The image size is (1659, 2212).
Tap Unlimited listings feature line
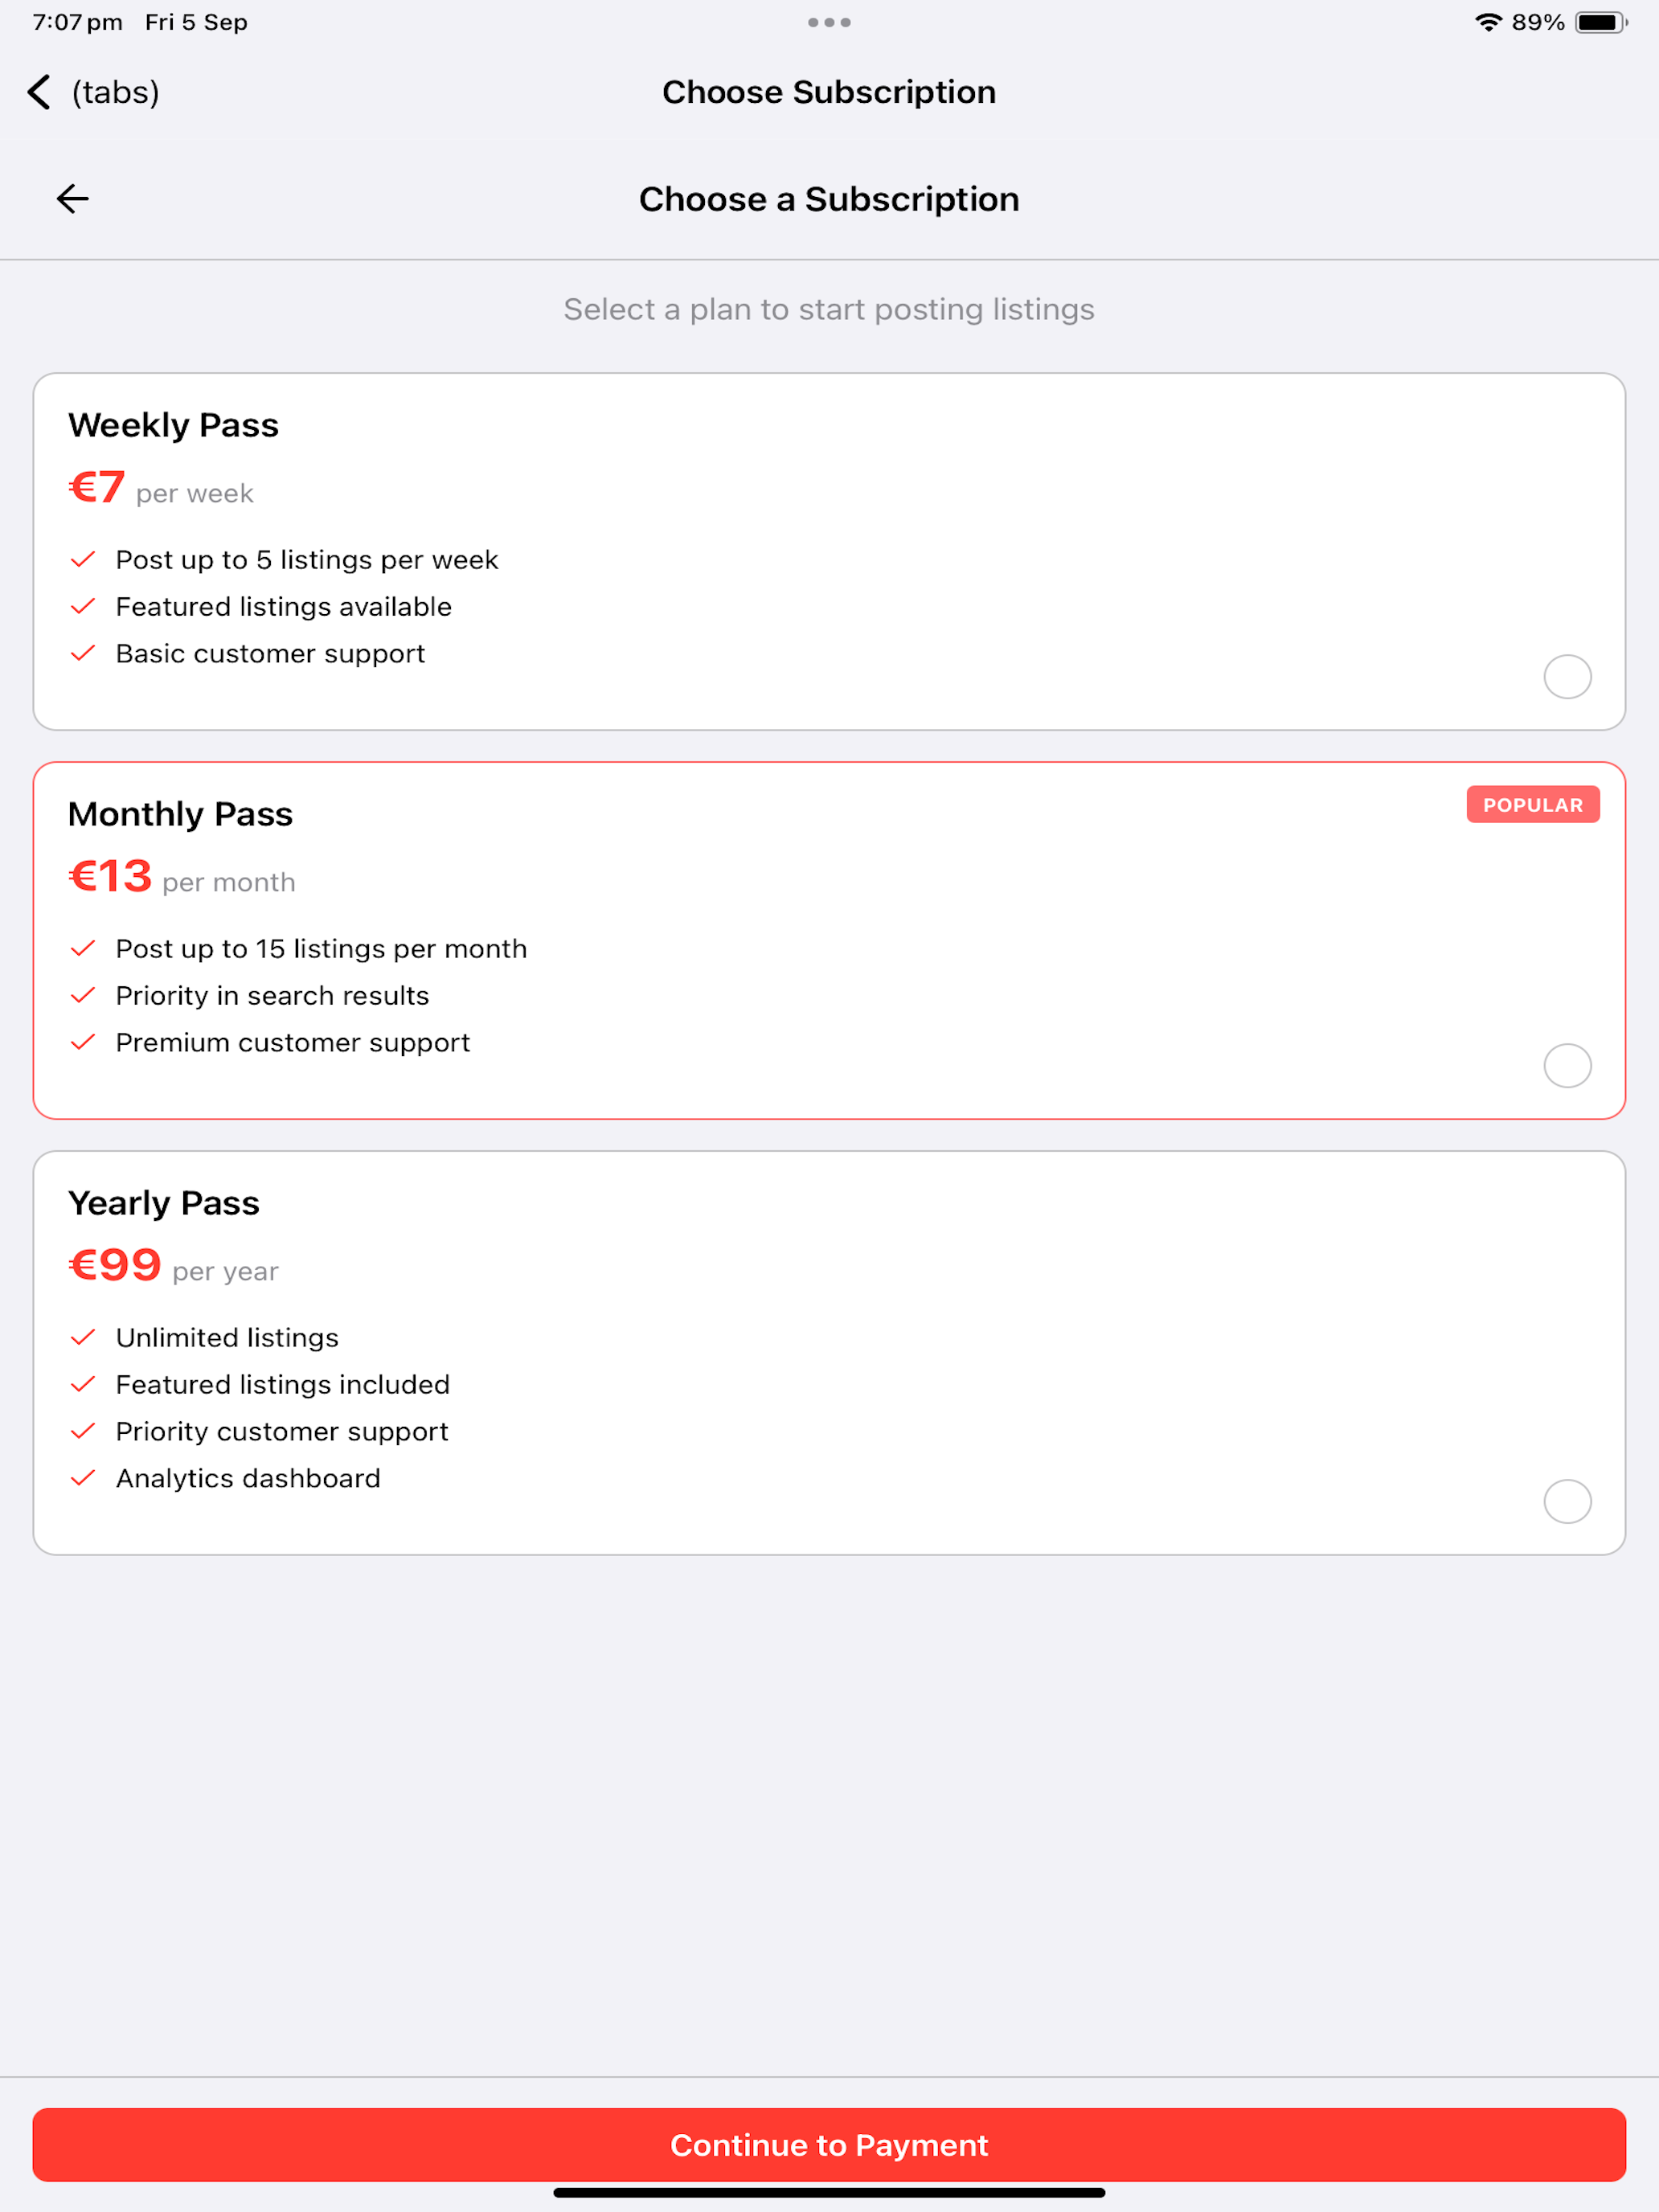[x=227, y=1338]
